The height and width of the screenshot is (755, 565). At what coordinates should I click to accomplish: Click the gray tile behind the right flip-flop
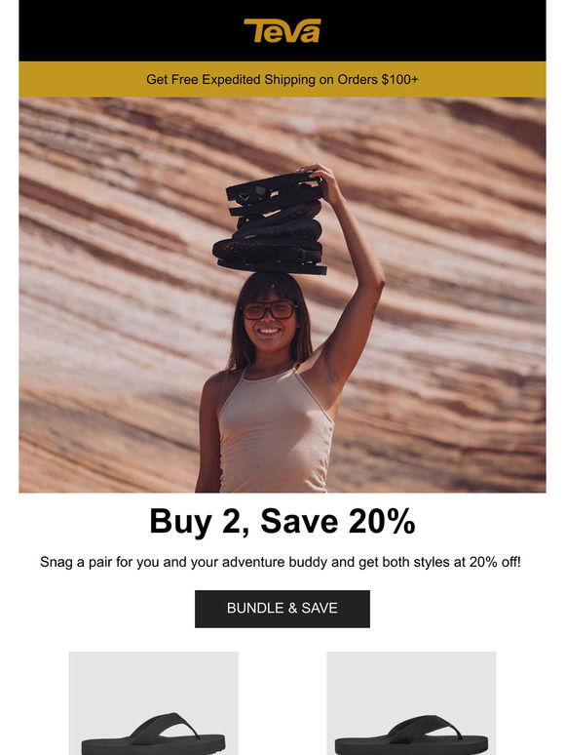[x=412, y=679]
